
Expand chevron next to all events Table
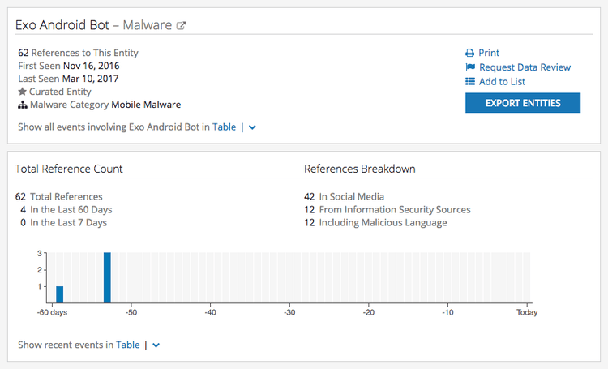click(x=253, y=127)
